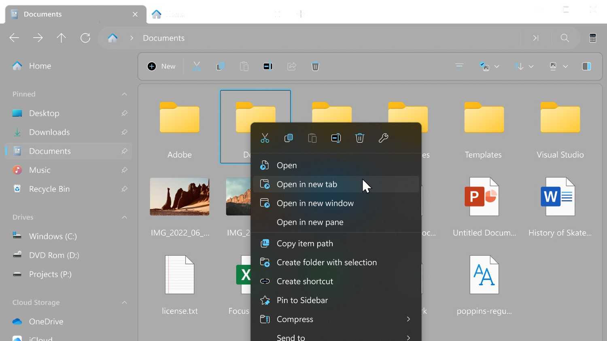Open OneDrive in the sidebar
Screen dimensions: 607x341
[x=68, y=322]
